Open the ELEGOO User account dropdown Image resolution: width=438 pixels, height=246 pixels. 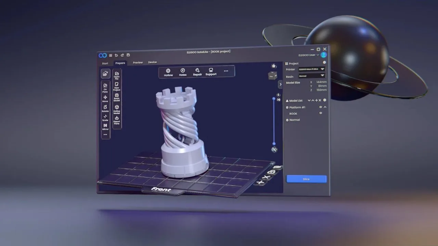tap(309, 55)
